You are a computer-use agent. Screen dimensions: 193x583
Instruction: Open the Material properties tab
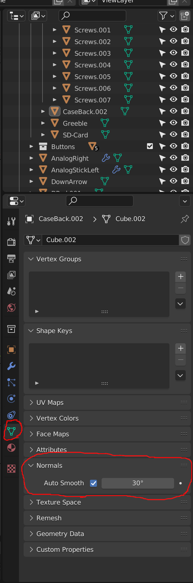[11, 447]
